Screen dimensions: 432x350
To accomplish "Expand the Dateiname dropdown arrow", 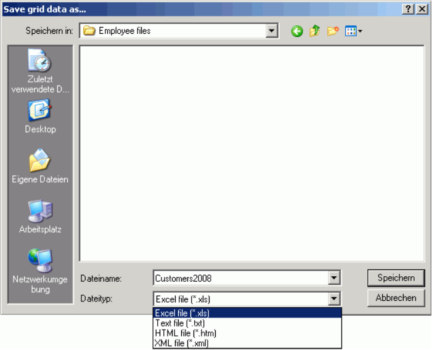I will 334,279.
